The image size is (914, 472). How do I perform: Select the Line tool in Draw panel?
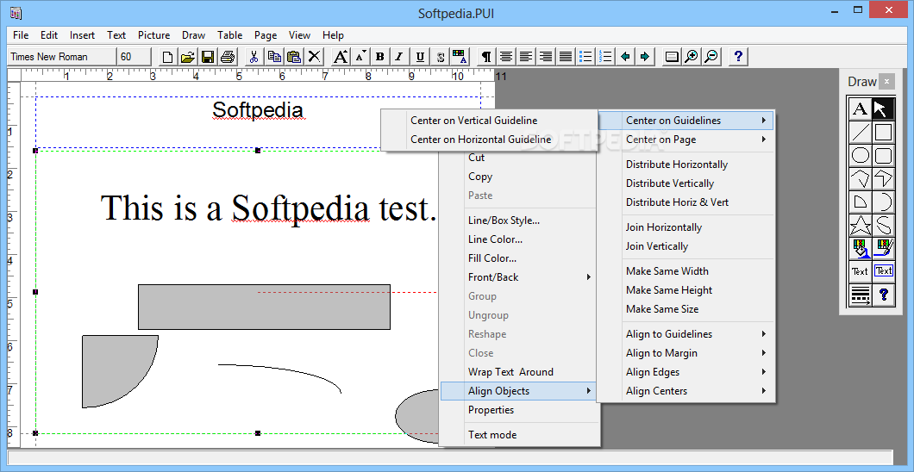tap(860, 132)
